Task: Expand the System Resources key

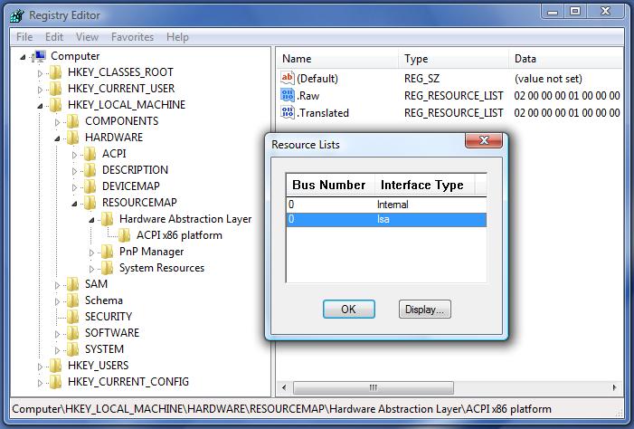Action: [91, 269]
